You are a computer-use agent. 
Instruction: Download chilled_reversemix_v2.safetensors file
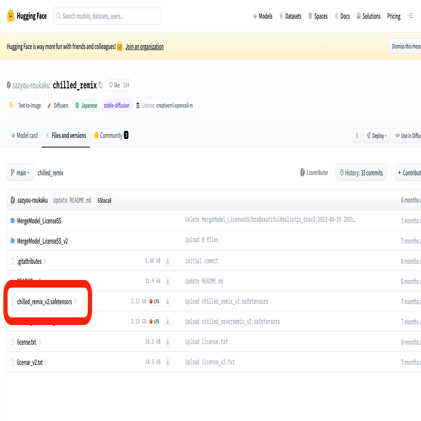[168, 321]
